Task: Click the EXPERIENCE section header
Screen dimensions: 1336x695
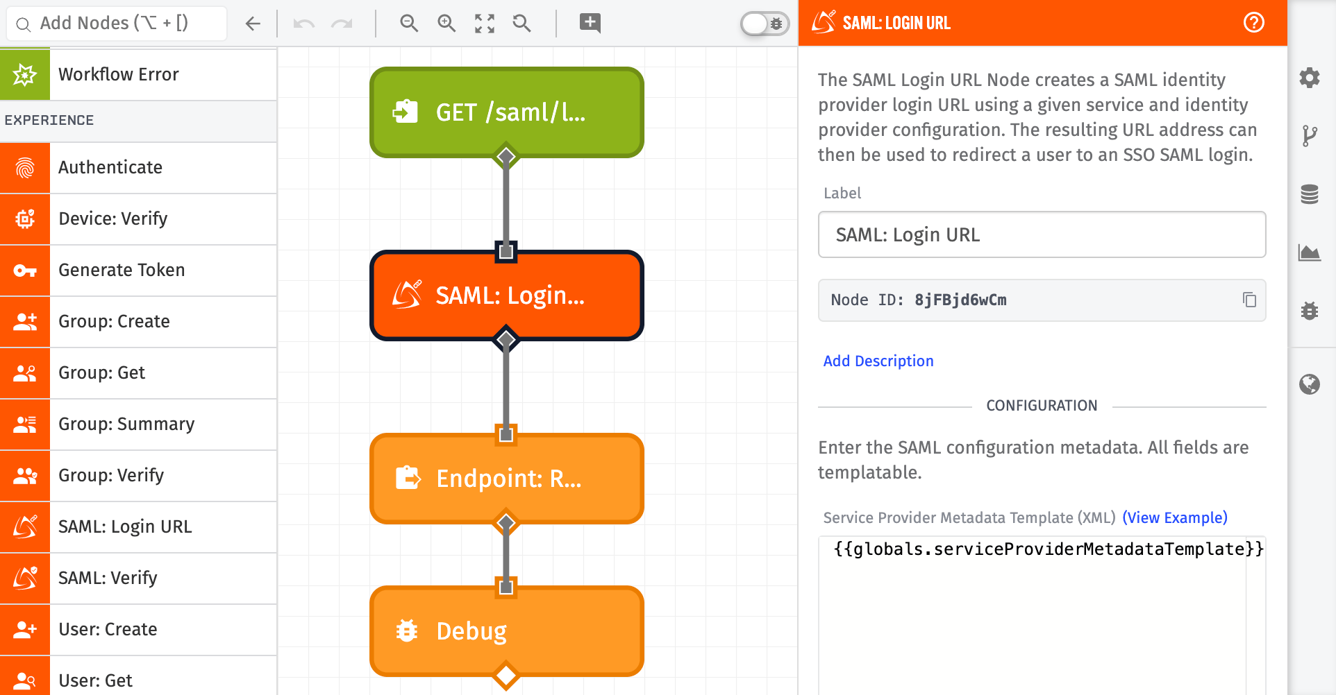Action: (x=138, y=120)
